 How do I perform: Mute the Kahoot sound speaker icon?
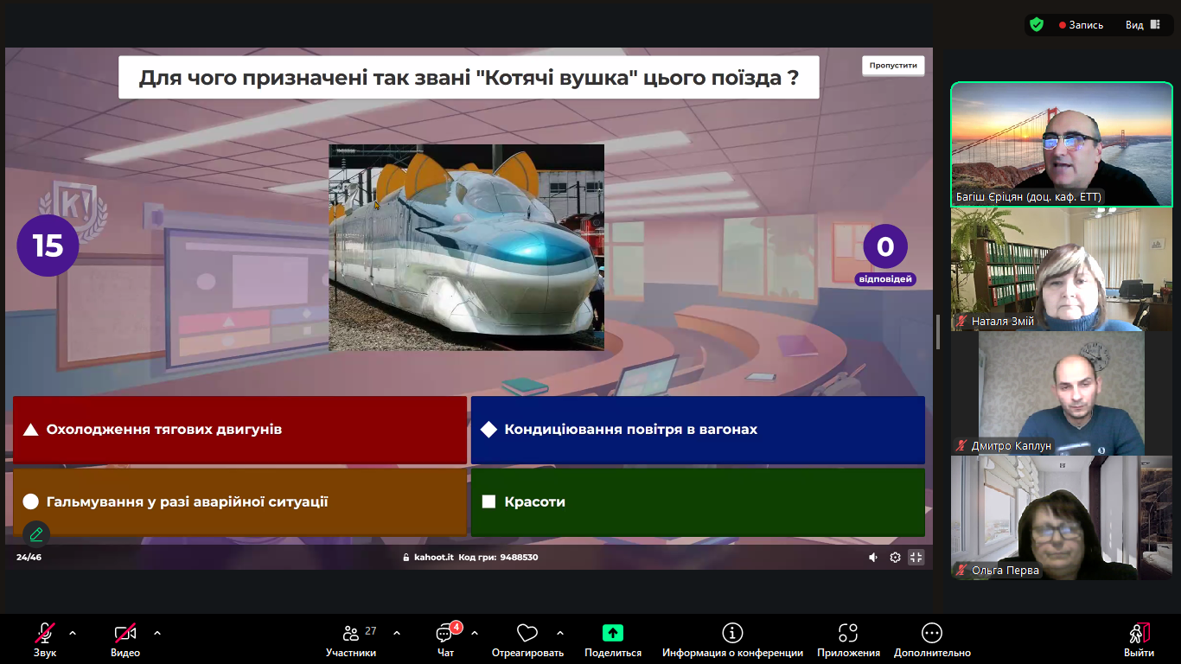(x=873, y=558)
